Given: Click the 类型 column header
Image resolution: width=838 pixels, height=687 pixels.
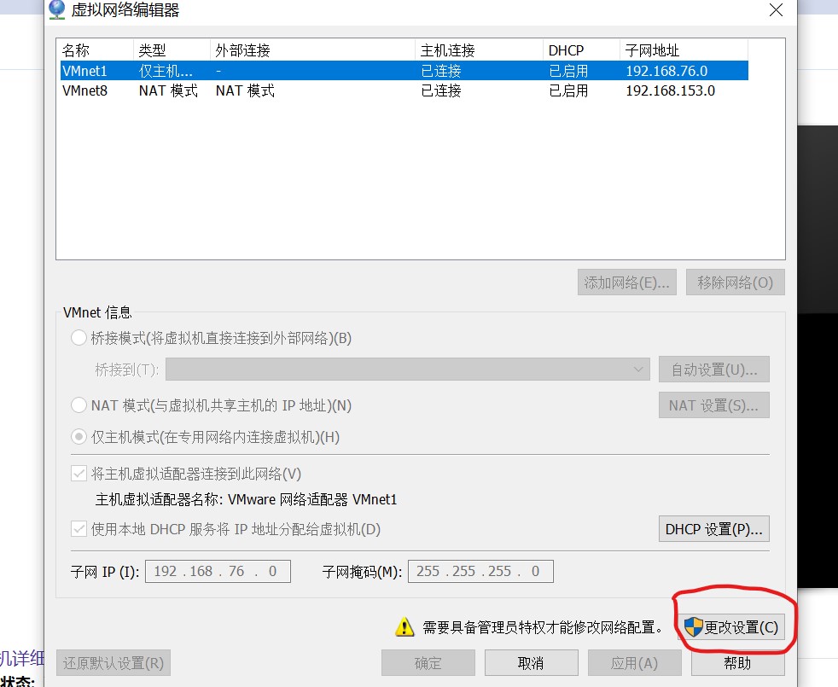Looking at the screenshot, I should [x=172, y=50].
